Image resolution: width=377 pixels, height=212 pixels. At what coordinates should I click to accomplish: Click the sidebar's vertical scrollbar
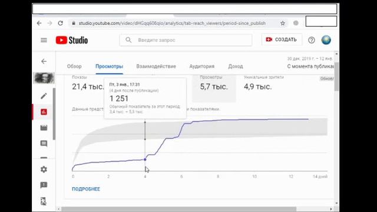54,114
